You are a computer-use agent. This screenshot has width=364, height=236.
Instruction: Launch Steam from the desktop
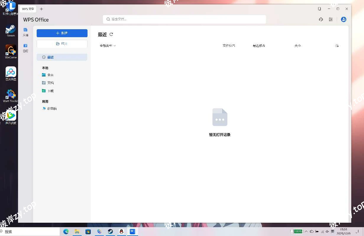[10, 30]
